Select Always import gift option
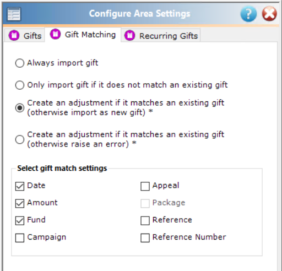The width and height of the screenshot is (282, 271). click(x=20, y=63)
